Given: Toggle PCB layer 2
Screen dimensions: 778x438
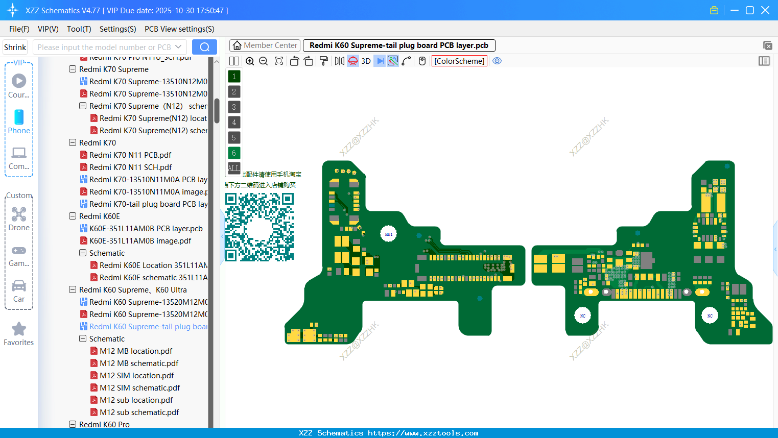Looking at the screenshot, I should click(x=234, y=92).
